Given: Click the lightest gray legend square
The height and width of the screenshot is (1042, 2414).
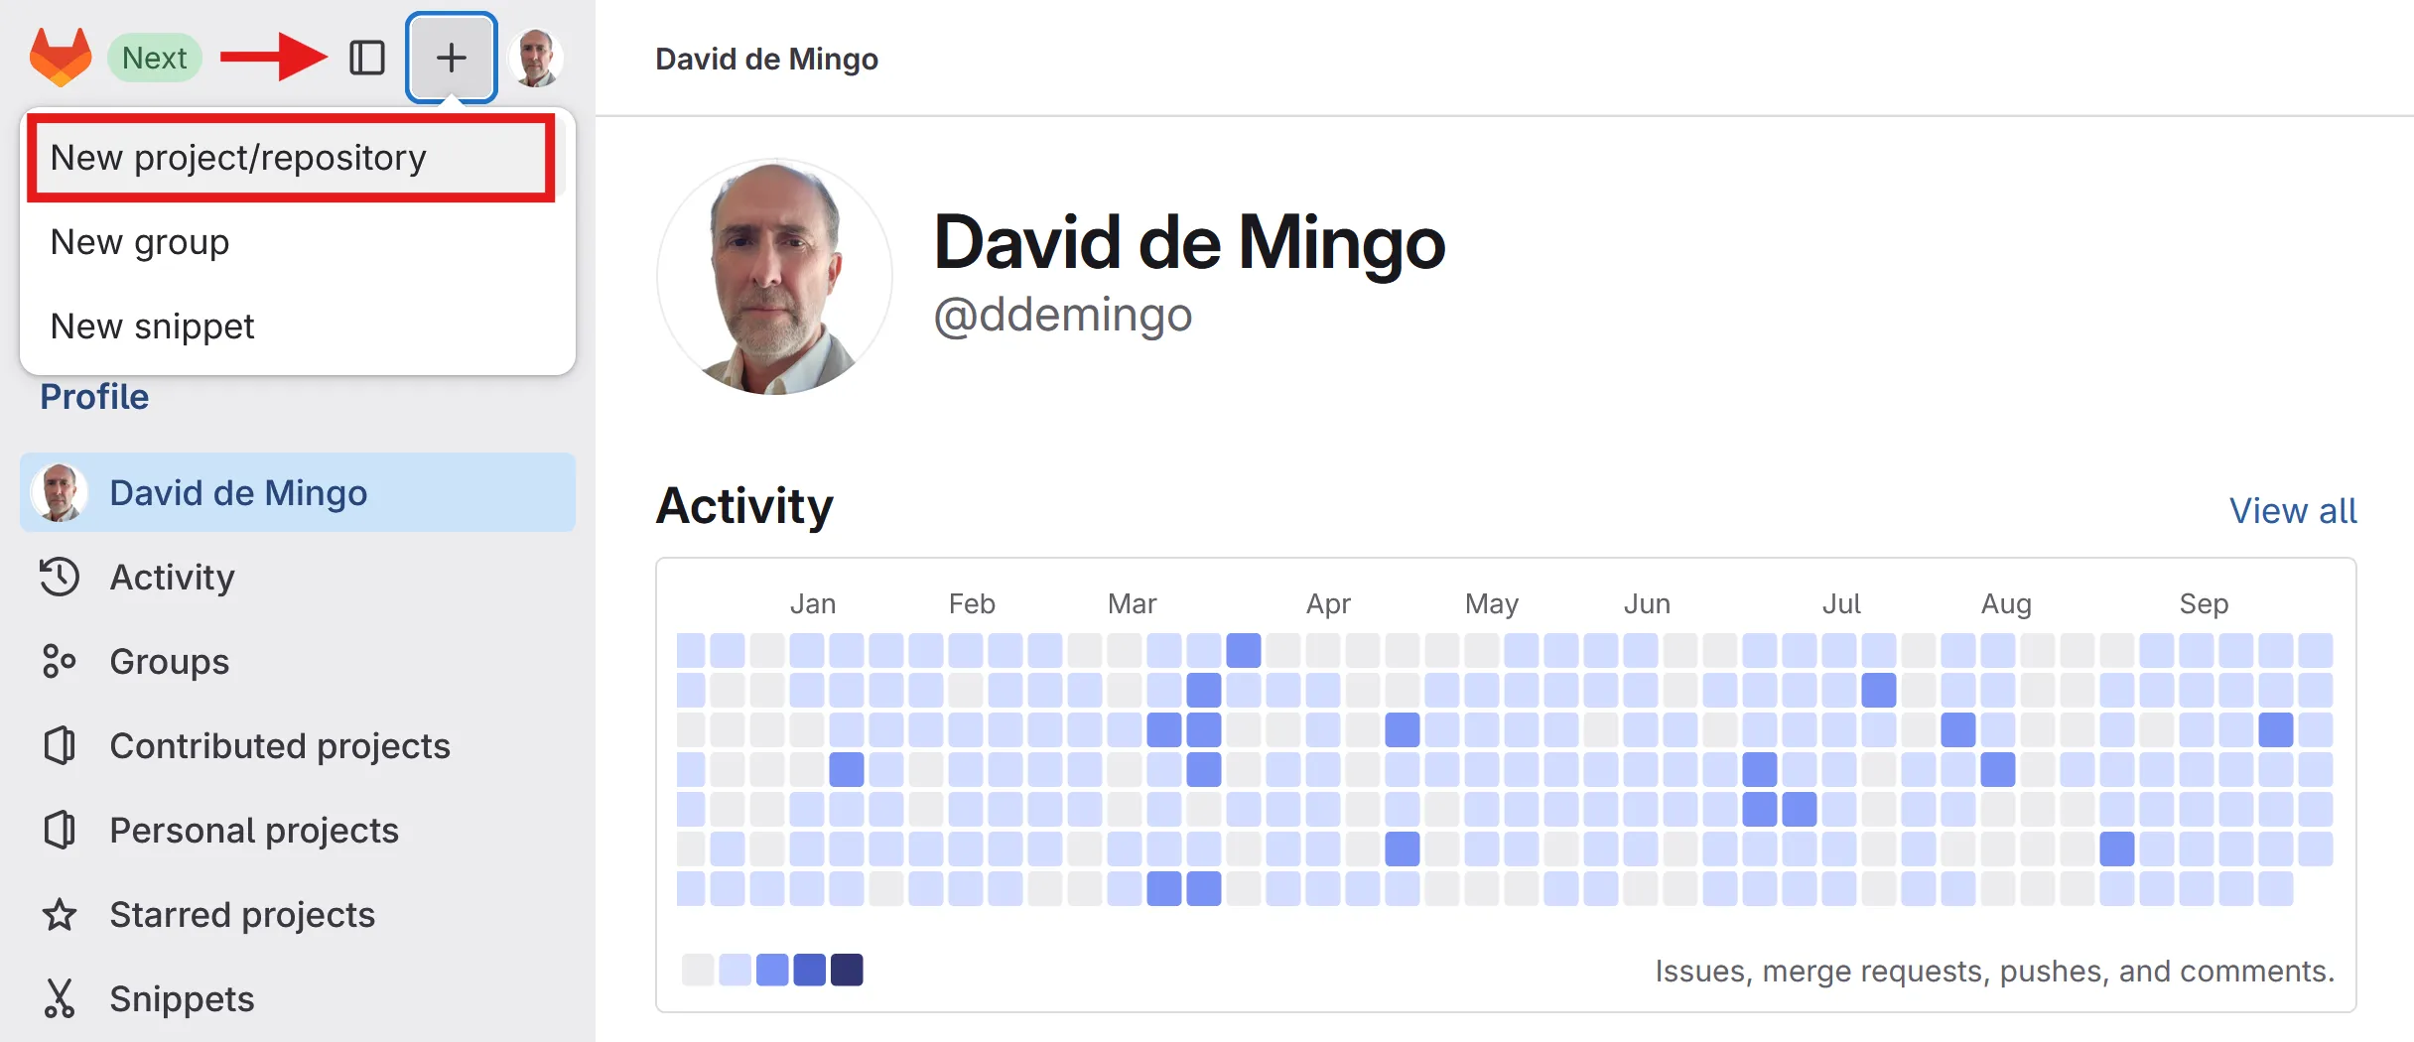Looking at the screenshot, I should 698,970.
